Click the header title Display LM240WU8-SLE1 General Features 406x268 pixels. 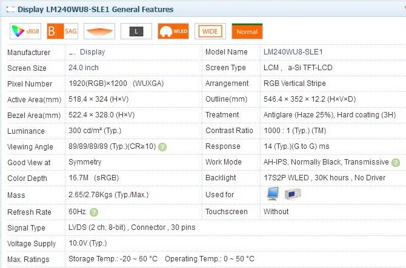[96, 9]
